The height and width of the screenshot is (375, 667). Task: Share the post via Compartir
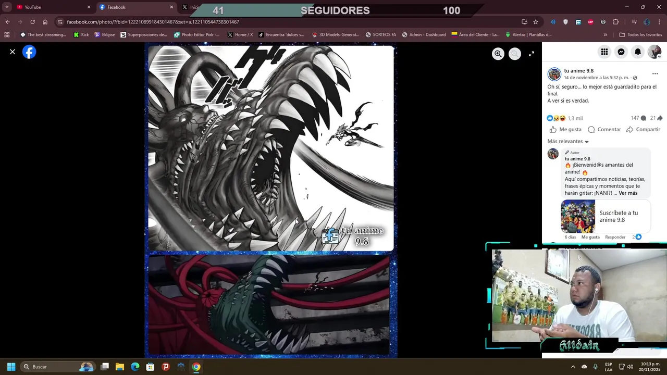(643, 130)
